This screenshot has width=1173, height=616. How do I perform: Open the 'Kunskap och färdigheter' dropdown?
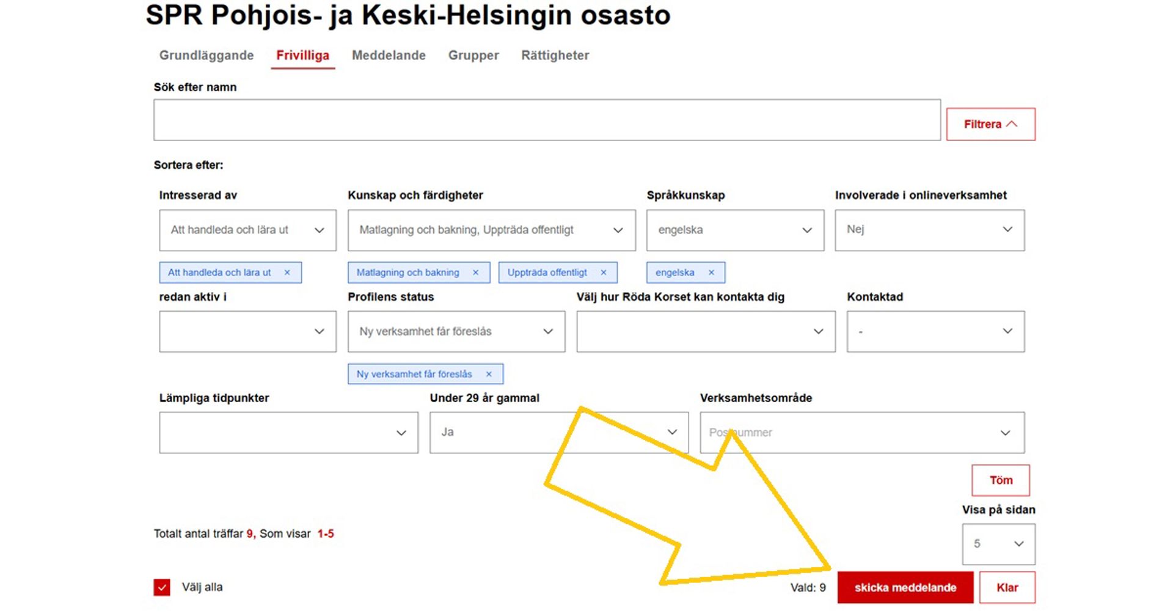[491, 230]
